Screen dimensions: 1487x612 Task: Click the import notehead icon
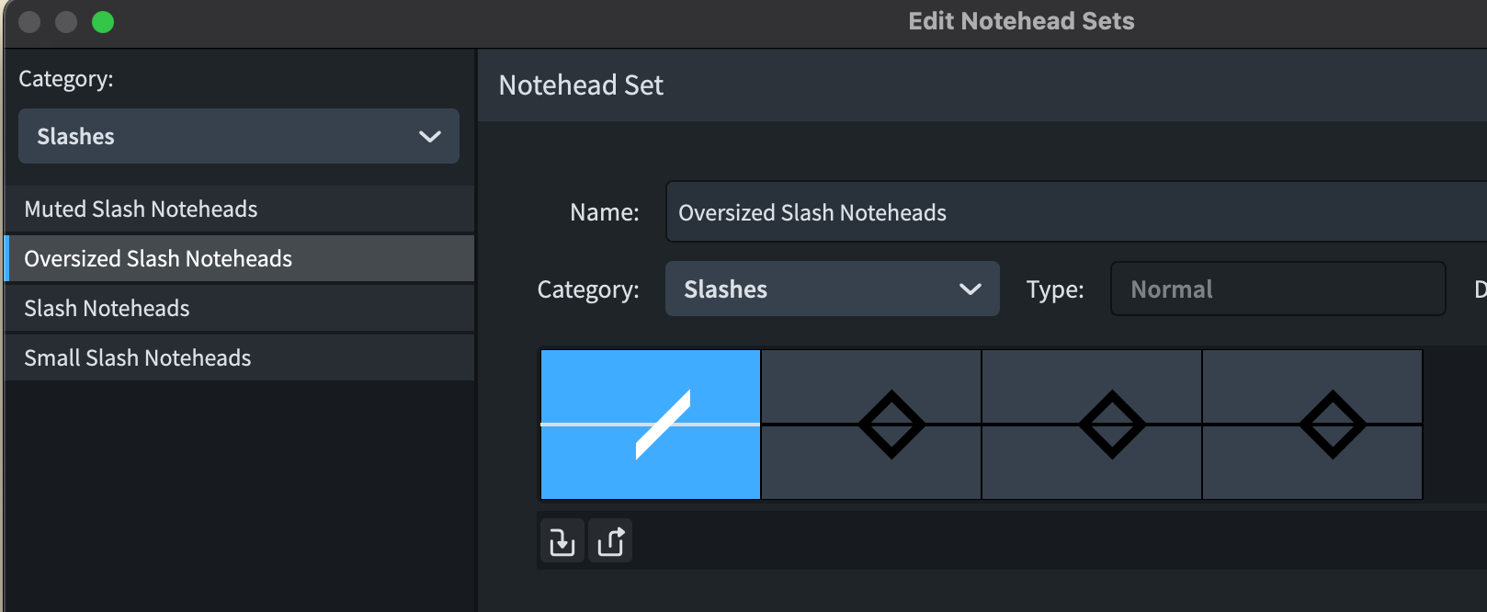561,541
